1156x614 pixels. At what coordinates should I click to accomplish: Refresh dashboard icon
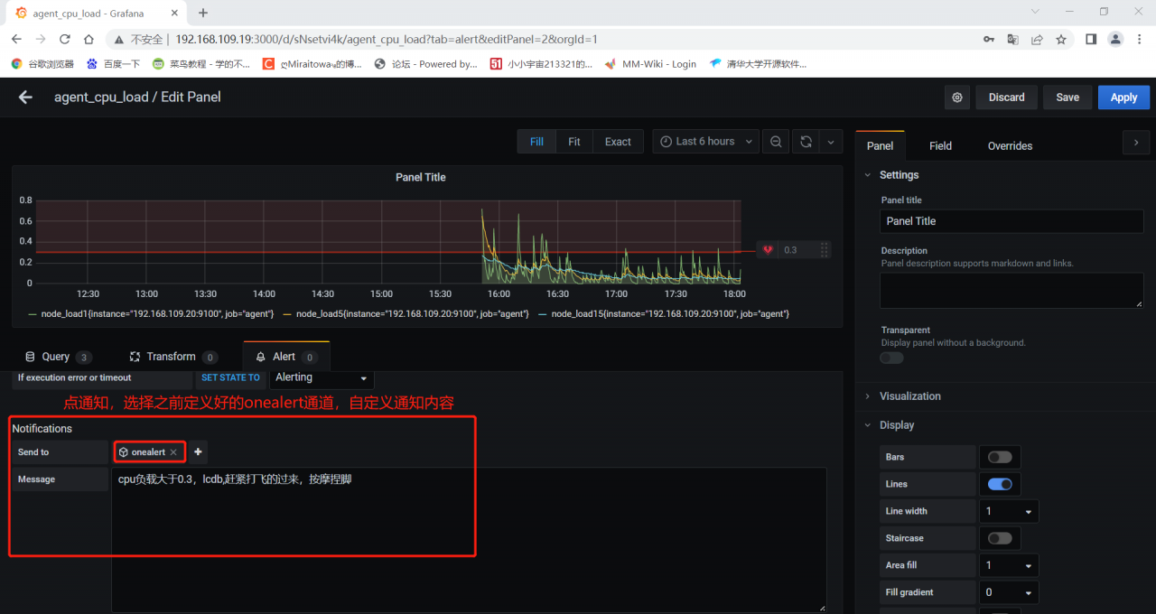(x=806, y=142)
